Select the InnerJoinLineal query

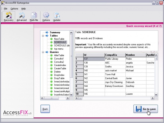click(x=61, y=88)
